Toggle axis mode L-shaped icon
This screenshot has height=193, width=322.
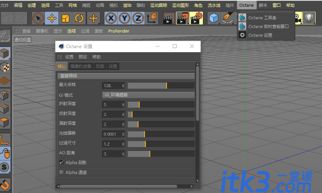pyautogui.click(x=5, y=140)
